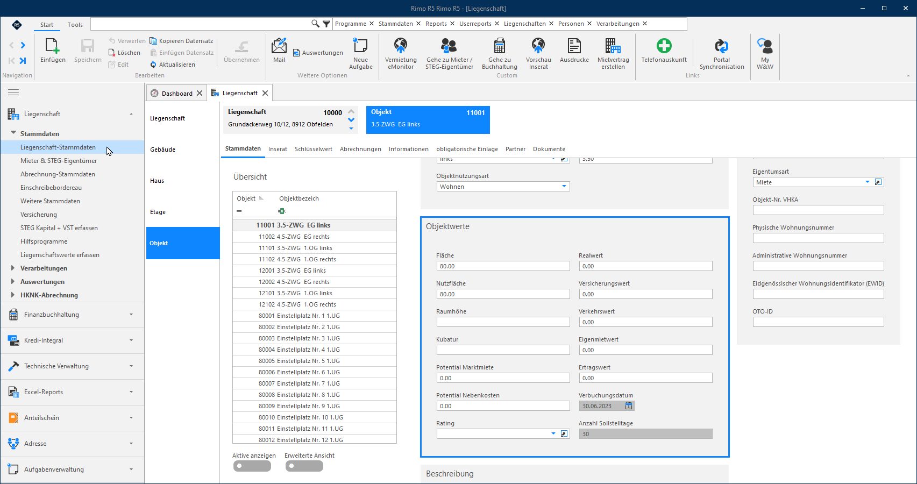
Task: Toggle Erweiterte Ansicht switch
Action: click(304, 466)
